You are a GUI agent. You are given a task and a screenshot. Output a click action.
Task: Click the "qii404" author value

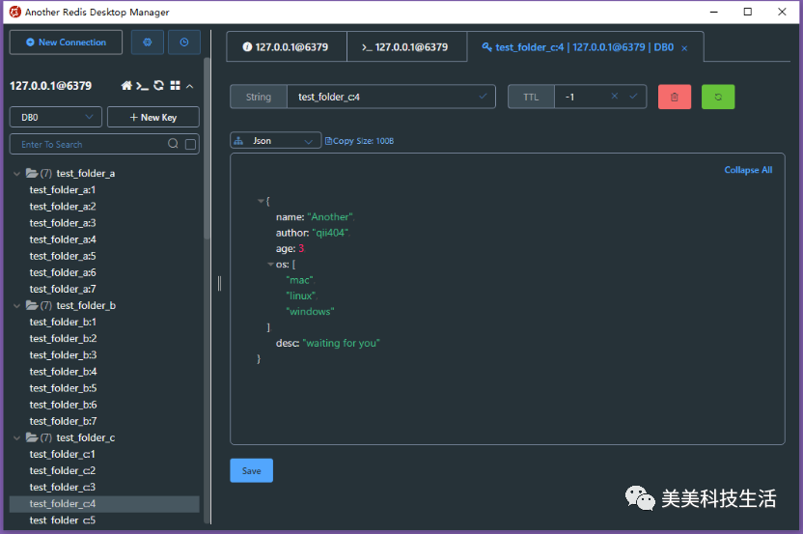(x=330, y=233)
